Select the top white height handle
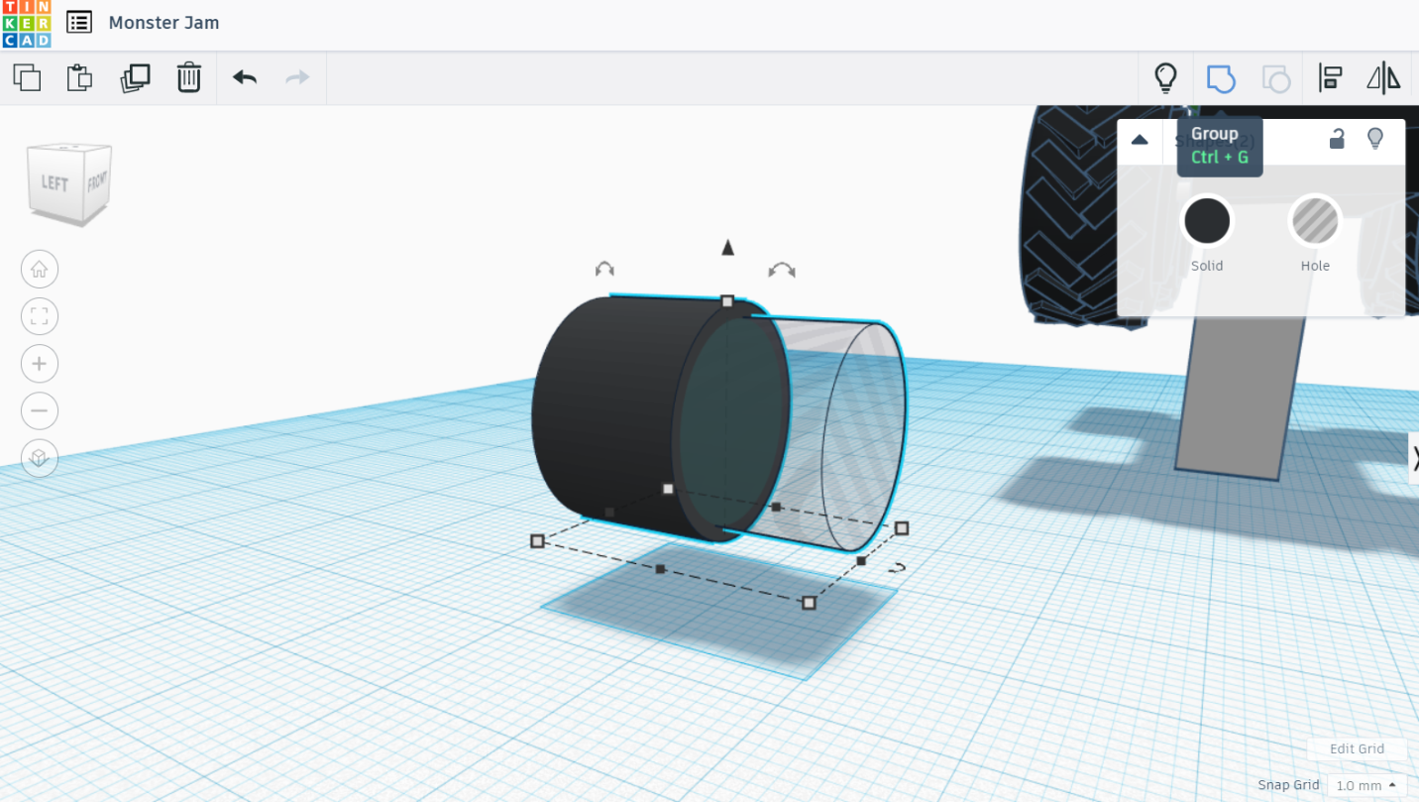The width and height of the screenshot is (1419, 802). tap(727, 300)
